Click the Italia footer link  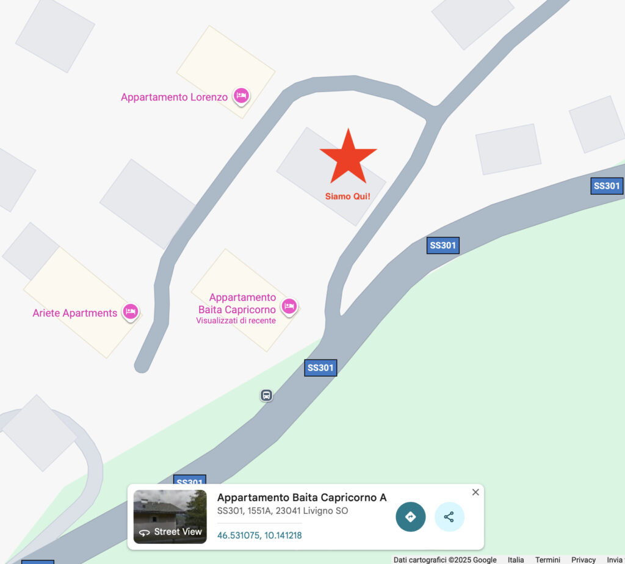(516, 560)
